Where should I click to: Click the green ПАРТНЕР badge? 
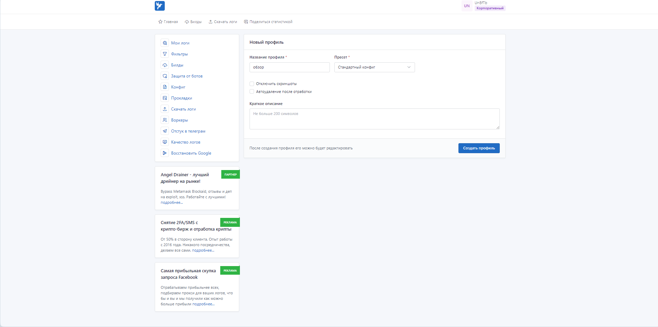[231, 175]
